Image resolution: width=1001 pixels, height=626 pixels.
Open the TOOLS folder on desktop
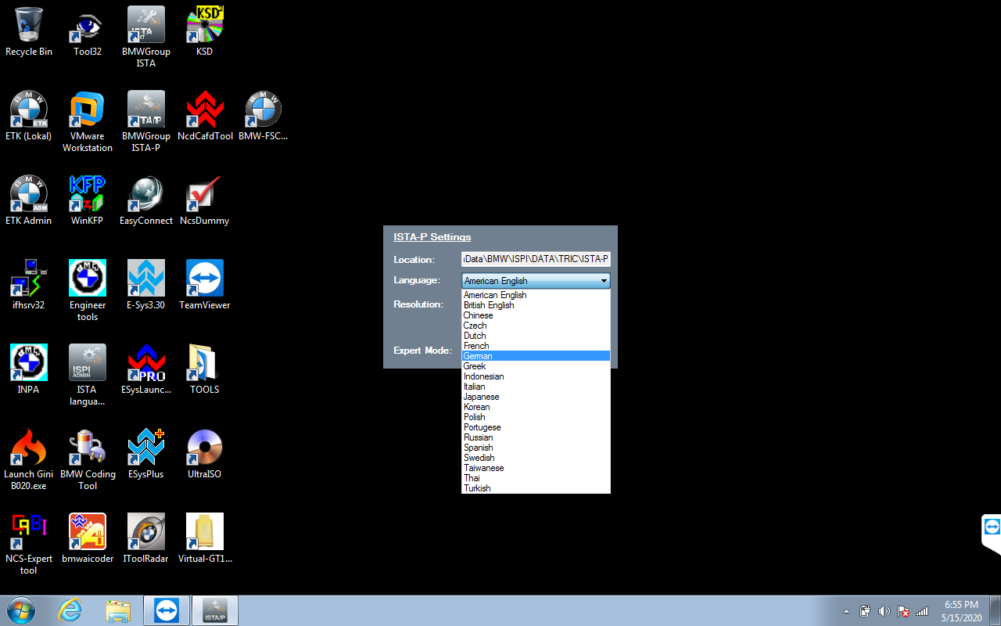pyautogui.click(x=205, y=369)
